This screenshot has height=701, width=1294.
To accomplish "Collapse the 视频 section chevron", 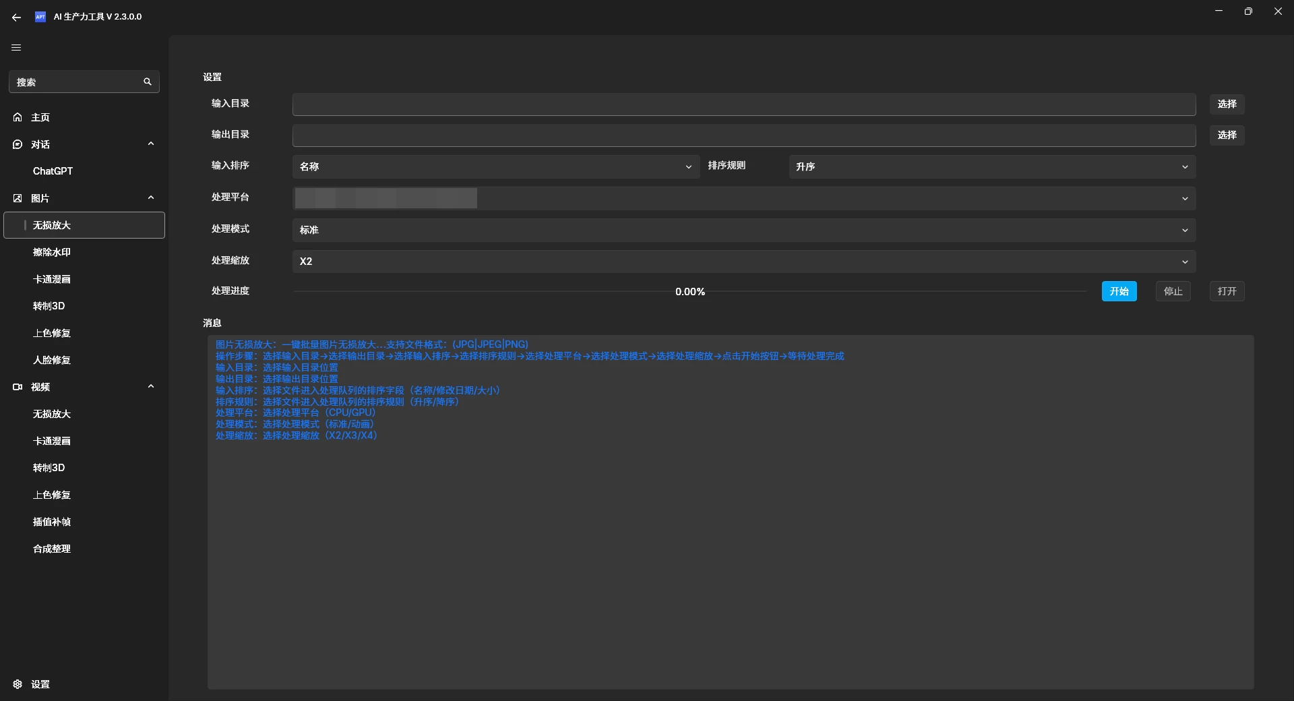I will 151,386.
